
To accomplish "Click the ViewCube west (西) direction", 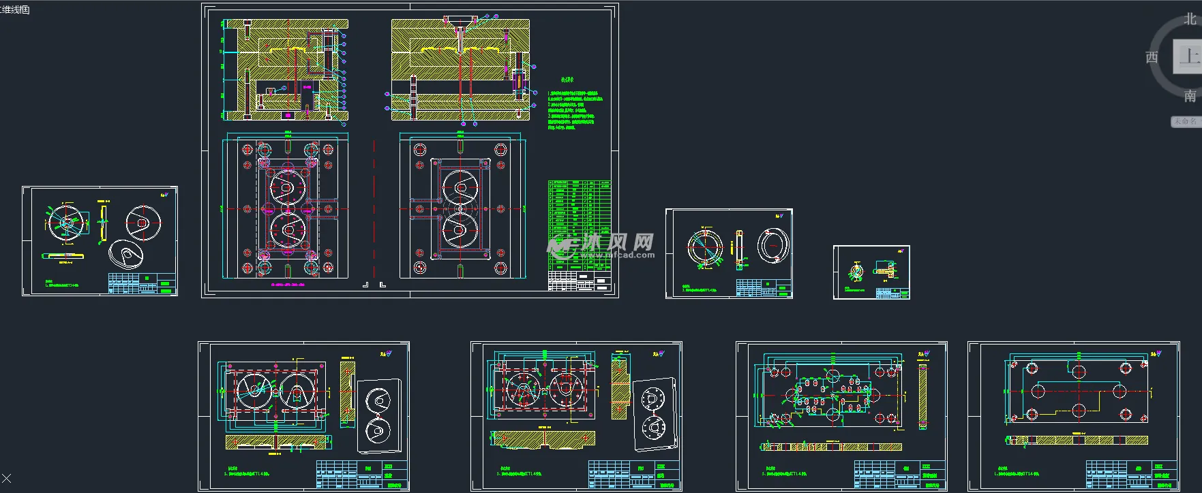I will (1152, 57).
